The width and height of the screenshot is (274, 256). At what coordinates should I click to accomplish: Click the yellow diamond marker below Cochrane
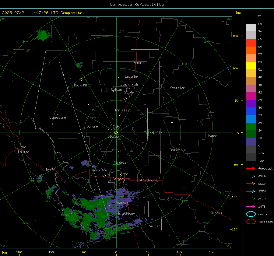click(104, 176)
